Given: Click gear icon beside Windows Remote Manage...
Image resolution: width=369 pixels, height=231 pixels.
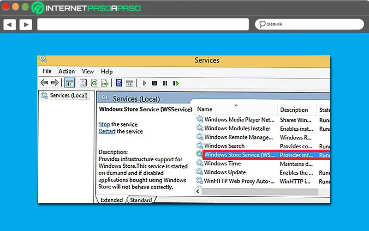Looking at the screenshot, I should tap(200, 137).
